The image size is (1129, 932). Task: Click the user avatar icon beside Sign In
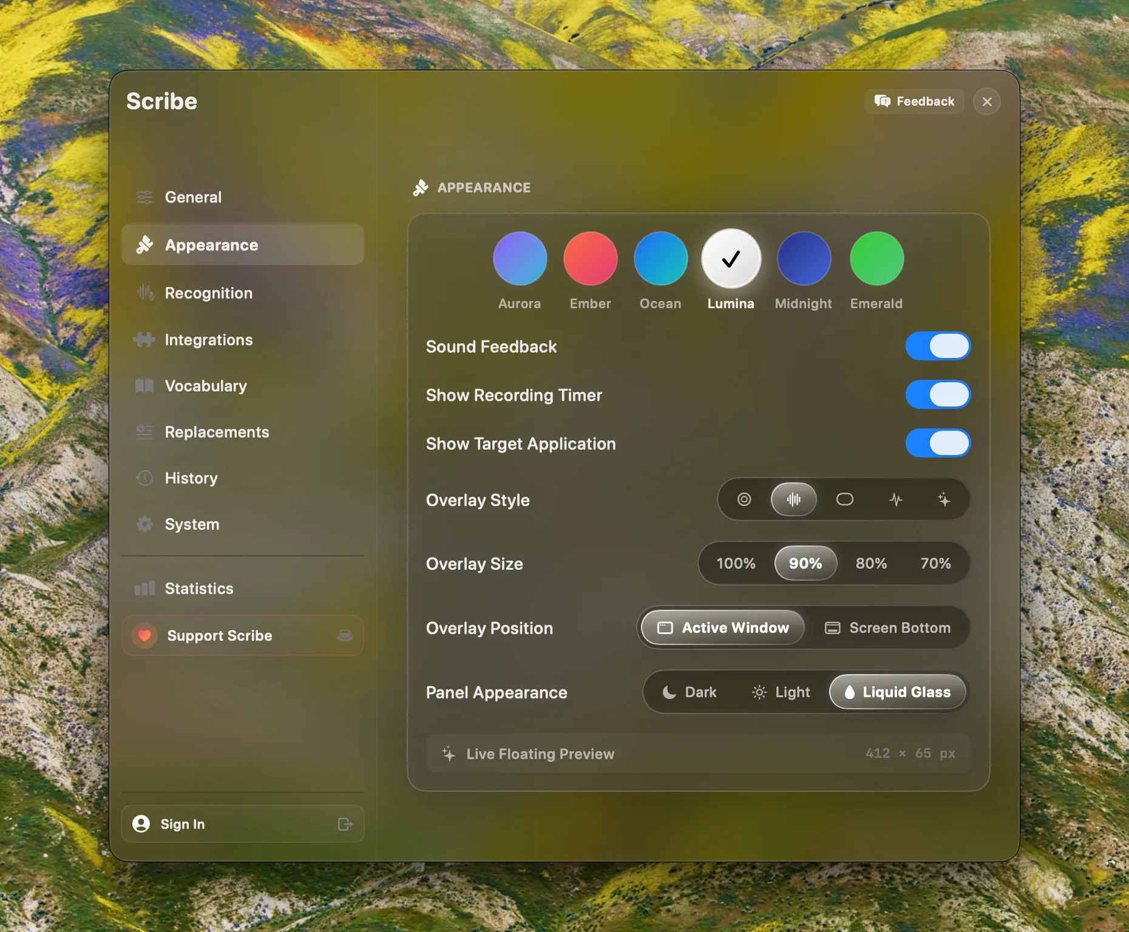point(141,823)
